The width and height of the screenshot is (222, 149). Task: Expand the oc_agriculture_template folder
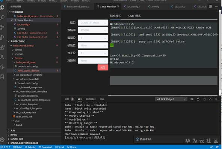[34, 75]
